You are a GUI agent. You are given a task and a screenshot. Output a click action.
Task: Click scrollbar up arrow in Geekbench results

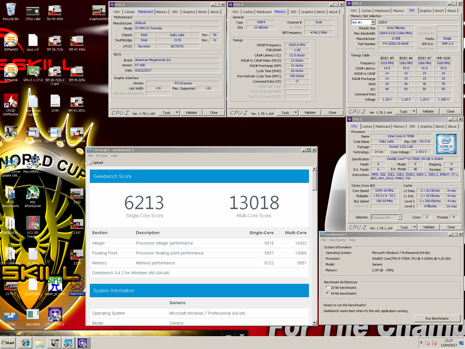click(314, 169)
